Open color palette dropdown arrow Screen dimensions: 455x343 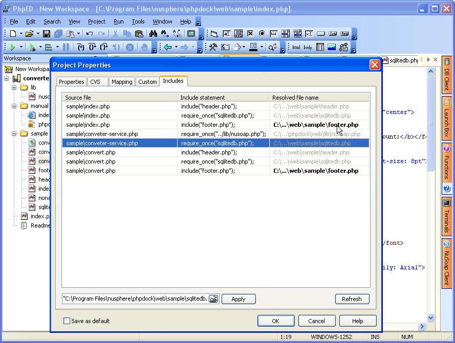click(x=262, y=47)
